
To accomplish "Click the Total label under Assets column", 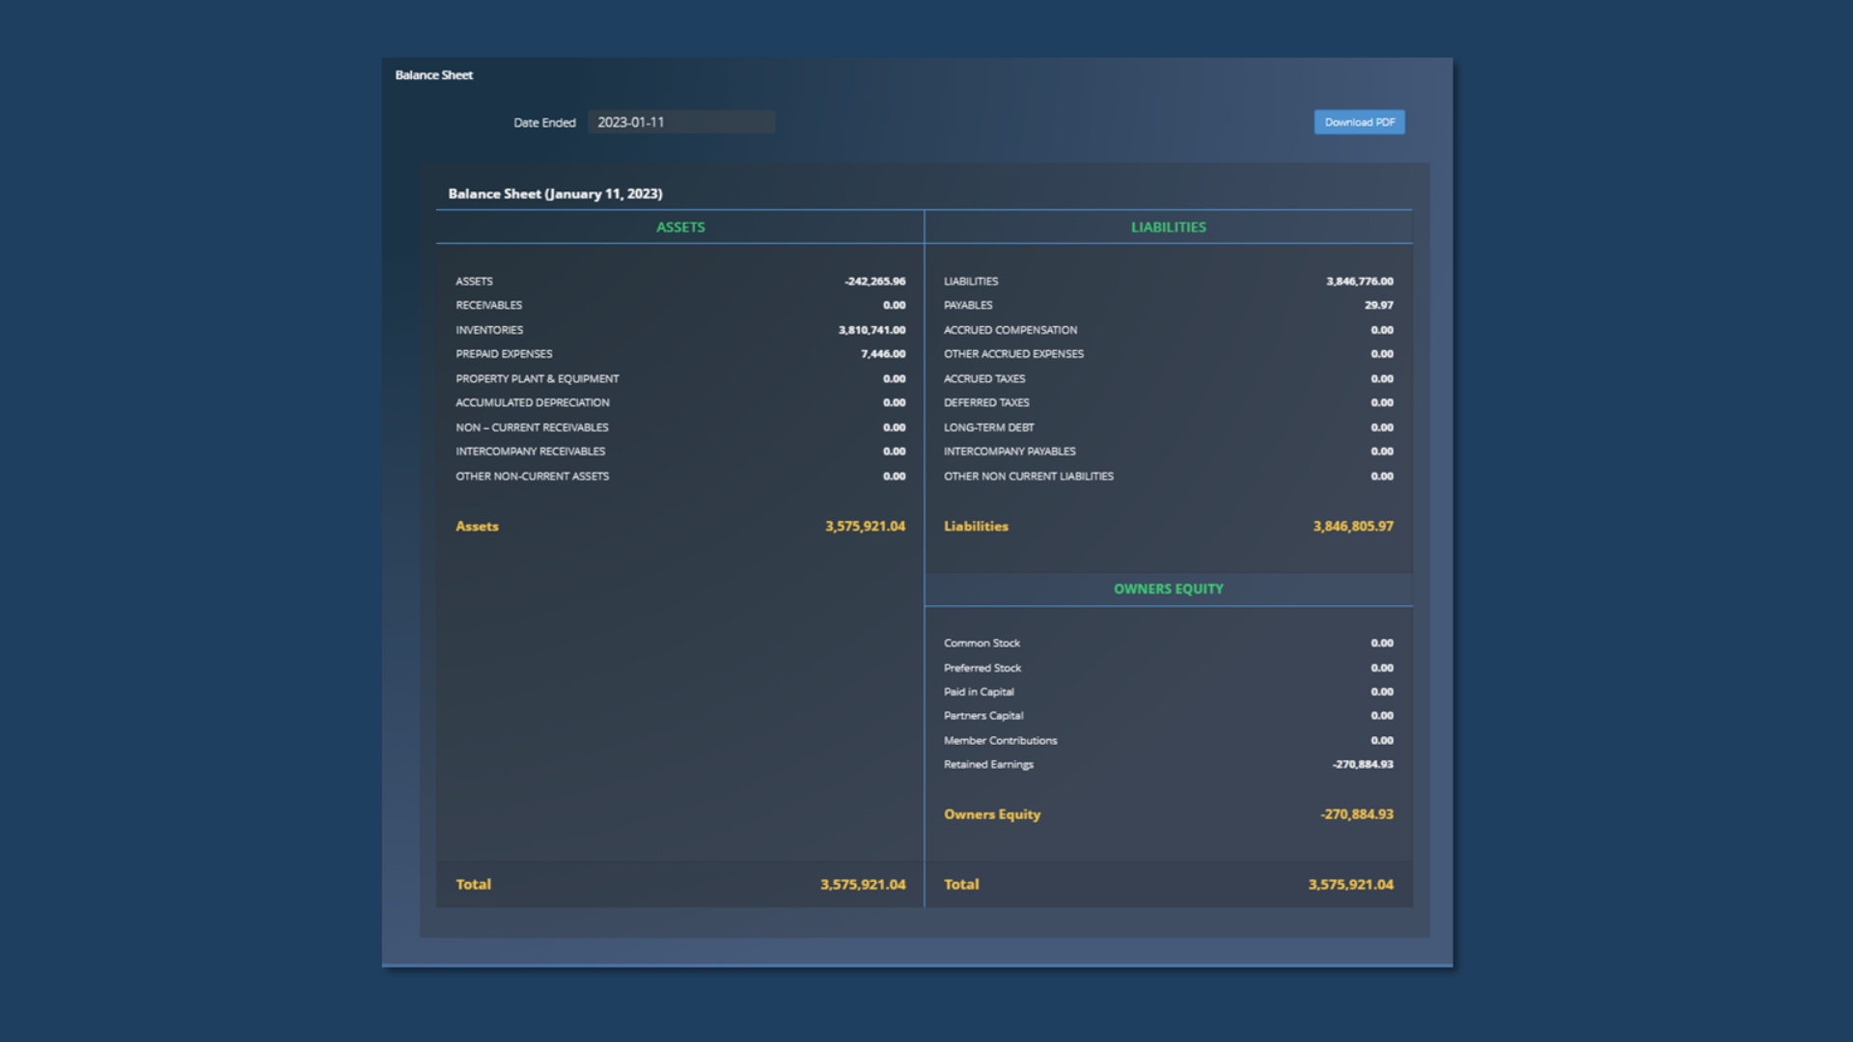I will coord(473,885).
